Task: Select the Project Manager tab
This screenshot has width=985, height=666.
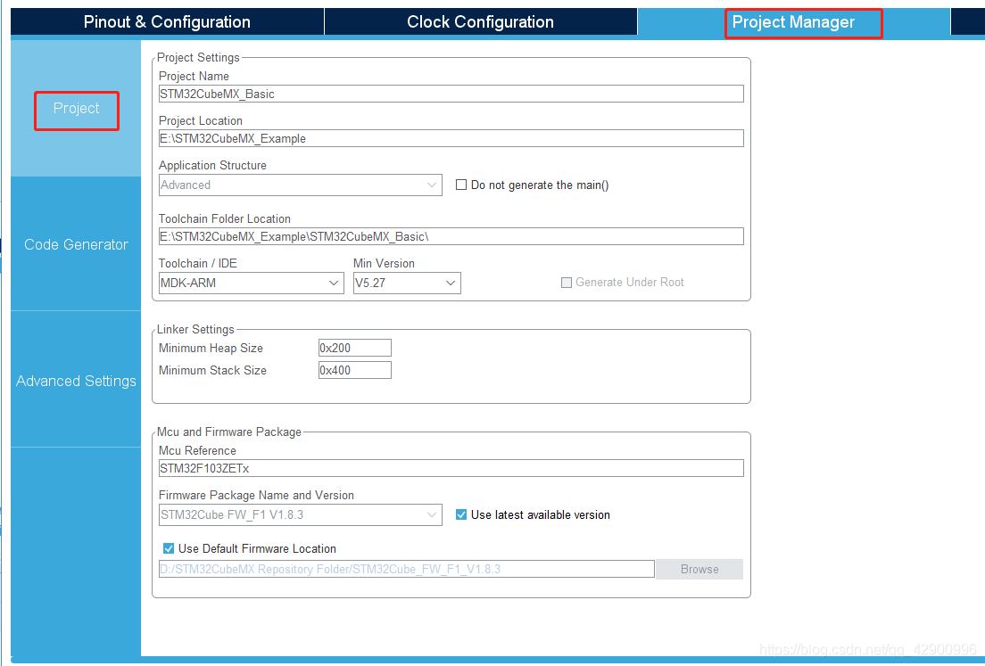Action: pyautogui.click(x=793, y=22)
